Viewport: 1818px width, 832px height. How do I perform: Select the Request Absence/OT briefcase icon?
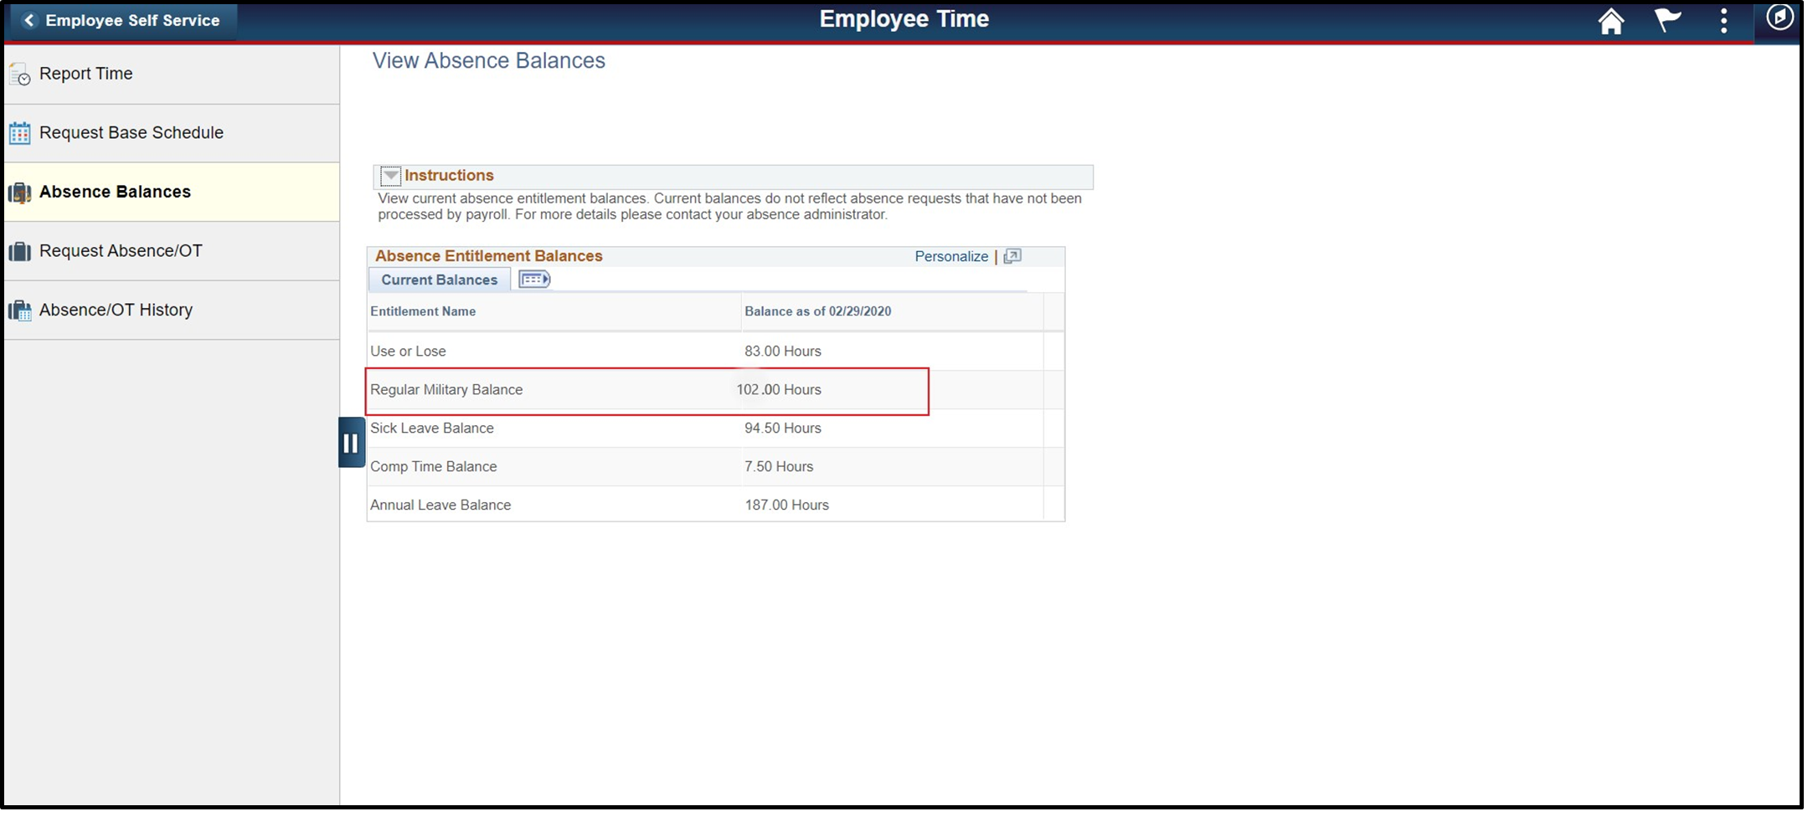point(18,250)
